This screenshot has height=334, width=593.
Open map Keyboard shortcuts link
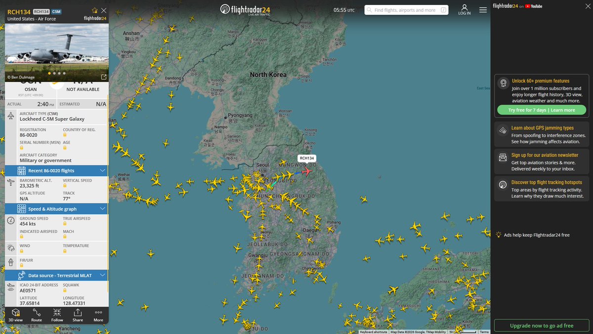374,332
